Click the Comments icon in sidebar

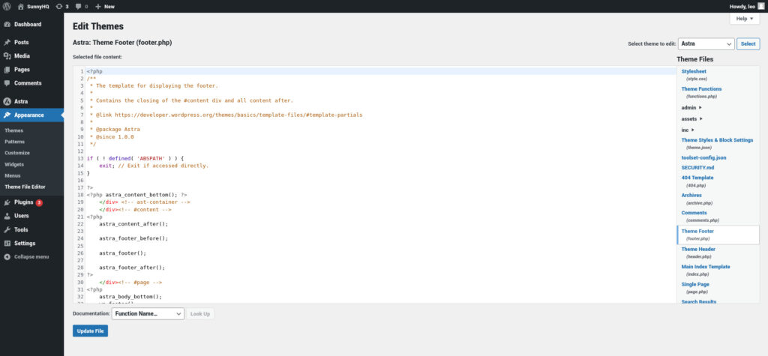tap(7, 83)
